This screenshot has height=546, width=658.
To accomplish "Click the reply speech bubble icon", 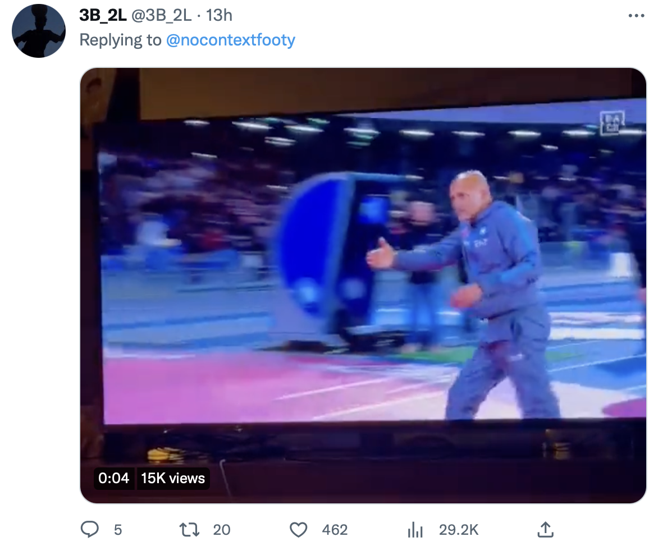I will (89, 530).
